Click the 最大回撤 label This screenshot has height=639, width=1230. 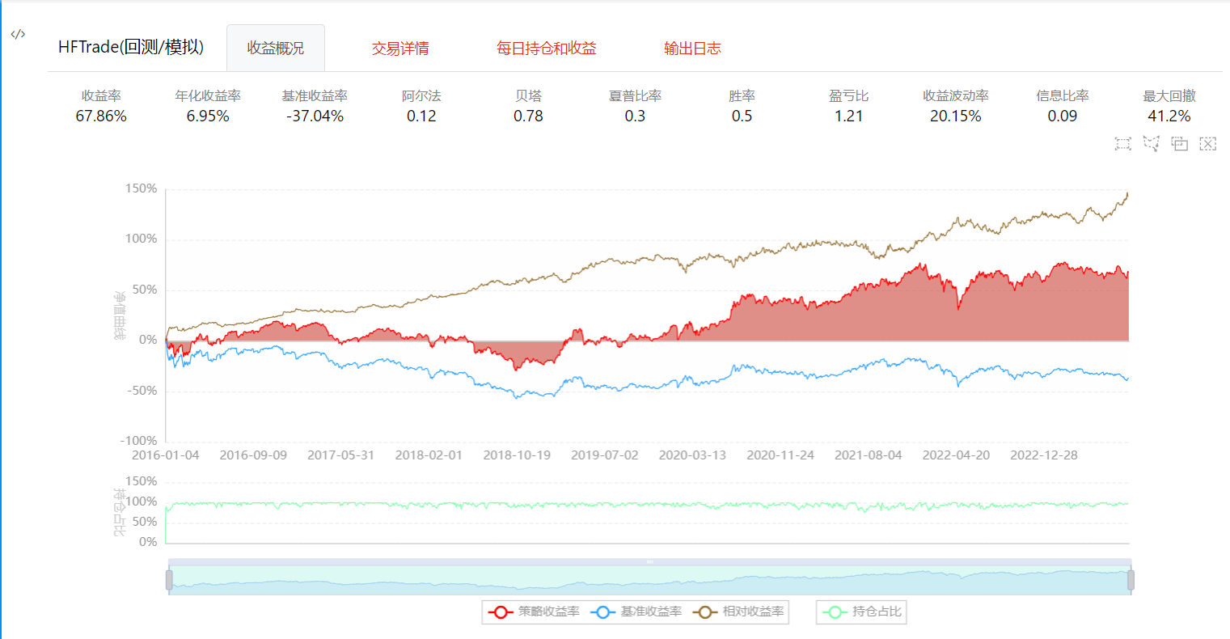pos(1169,96)
